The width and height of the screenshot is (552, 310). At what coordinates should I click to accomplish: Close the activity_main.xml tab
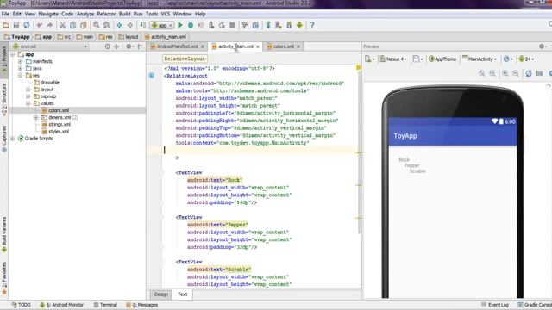pos(258,46)
